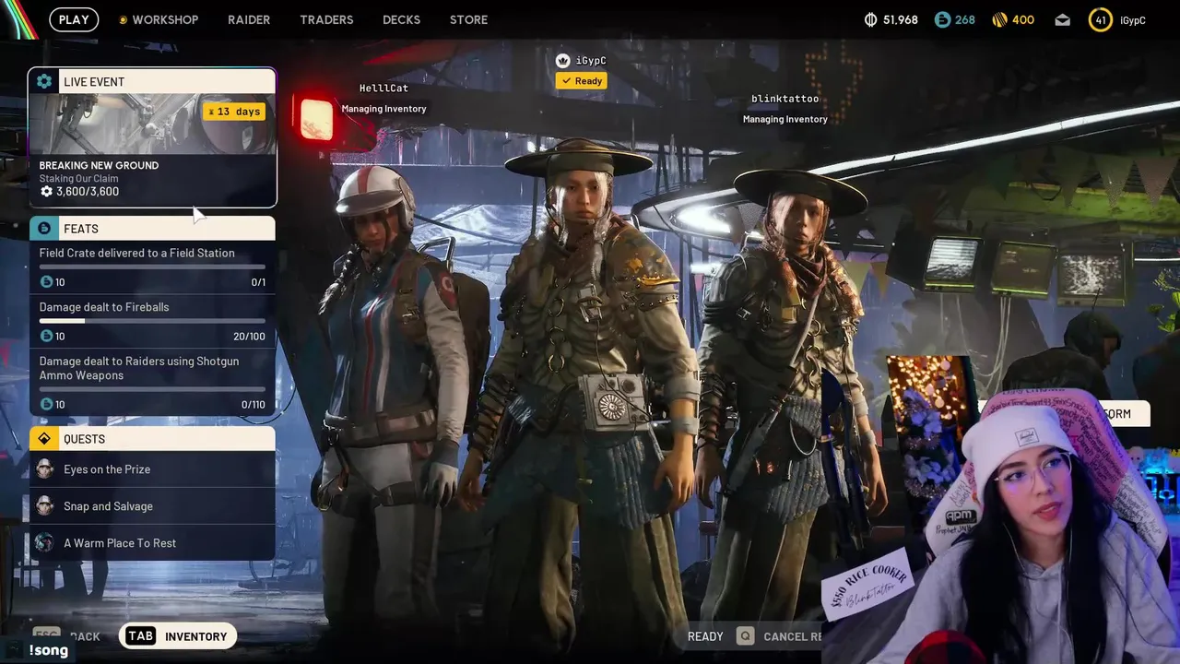The image size is (1180, 664).
Task: Select the iGypC squad member name
Action: 591,60
